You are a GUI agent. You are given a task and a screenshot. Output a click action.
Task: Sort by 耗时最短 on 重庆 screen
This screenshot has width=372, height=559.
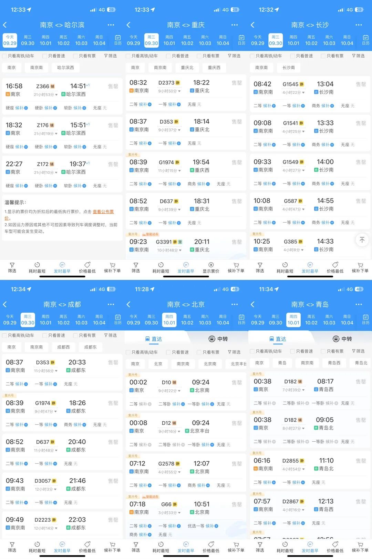161,268
